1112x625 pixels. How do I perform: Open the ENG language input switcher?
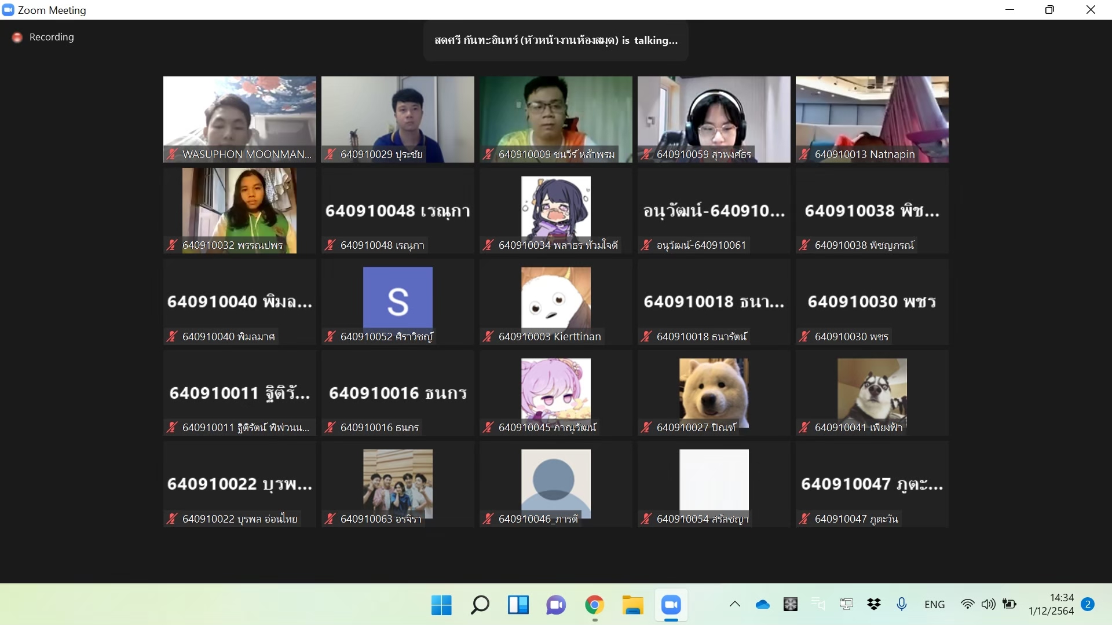(934, 605)
